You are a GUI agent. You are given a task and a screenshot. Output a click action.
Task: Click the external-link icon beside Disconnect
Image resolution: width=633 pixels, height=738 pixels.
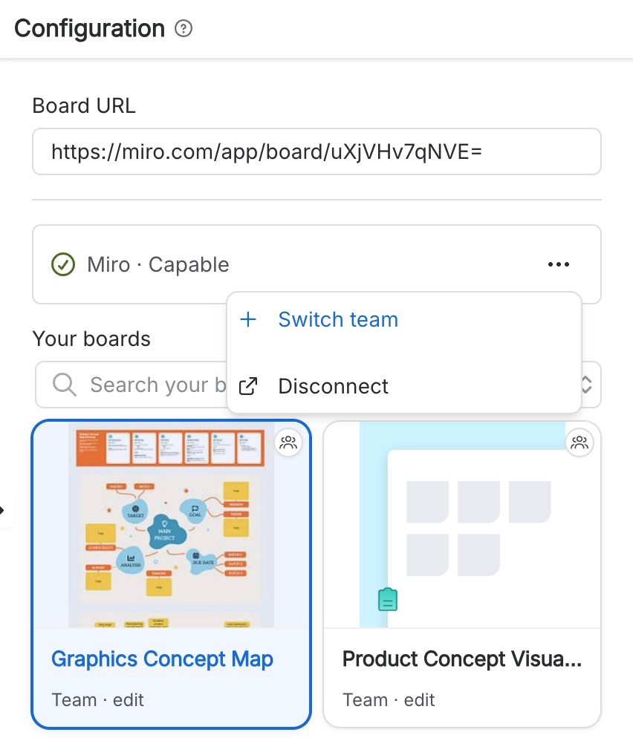[x=248, y=386]
